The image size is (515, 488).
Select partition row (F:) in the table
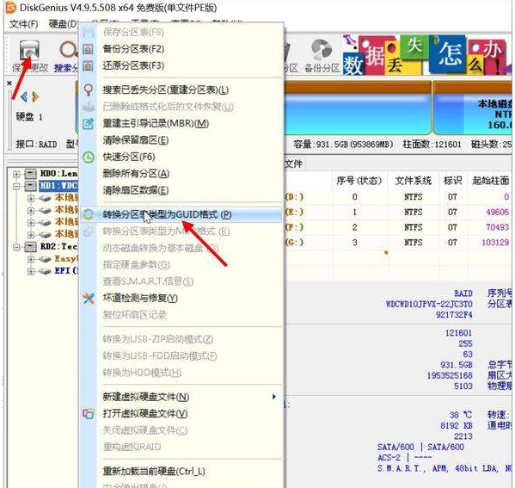coord(398,227)
